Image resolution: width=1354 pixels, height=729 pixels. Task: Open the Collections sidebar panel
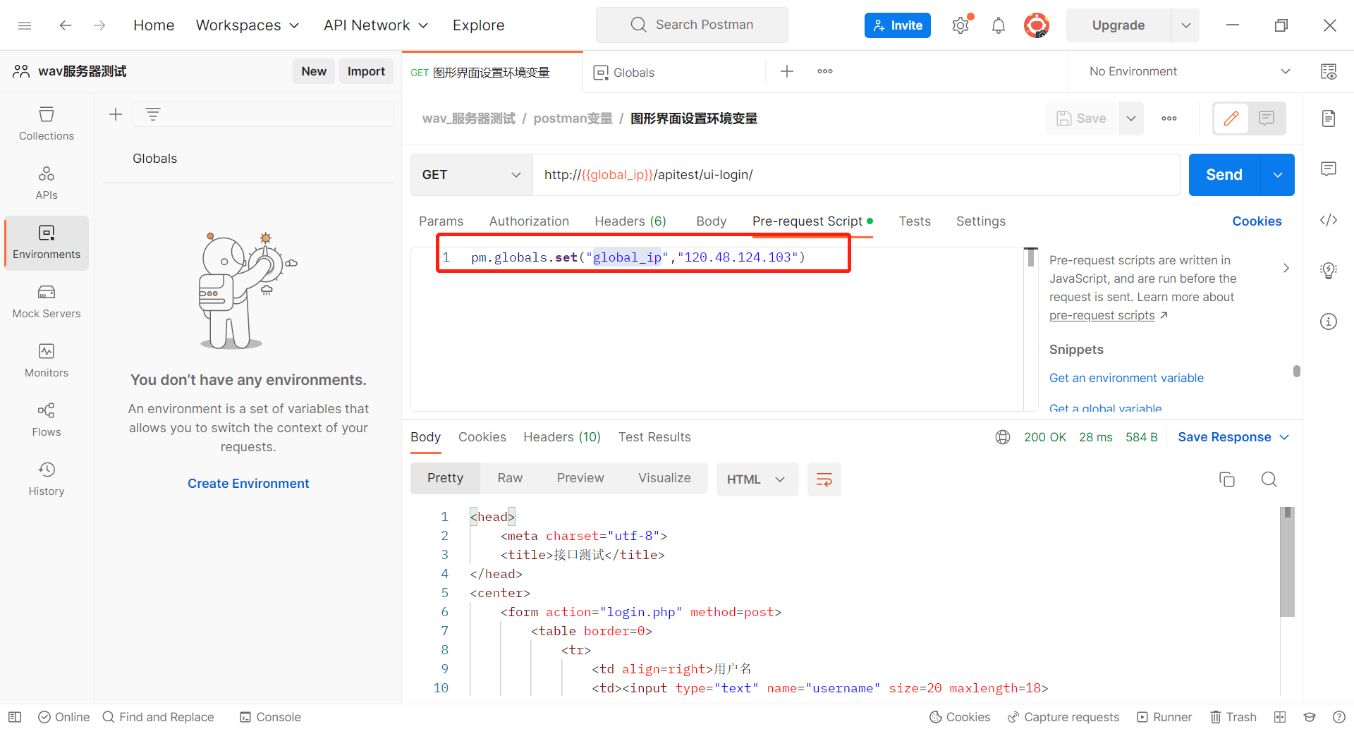pos(47,123)
